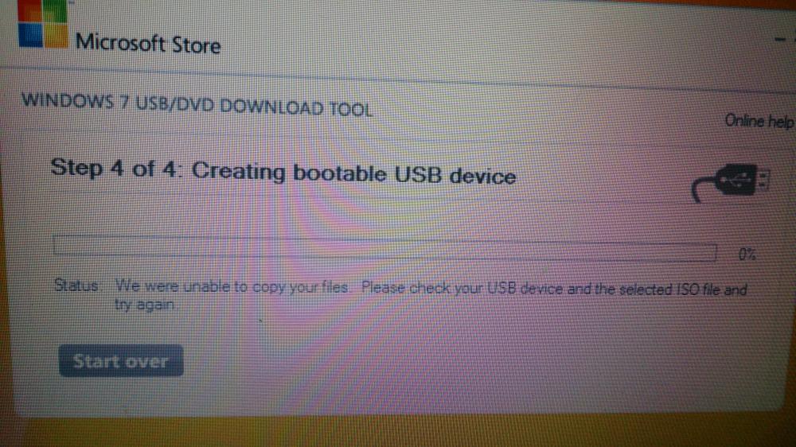Open the Online help link
Image resolution: width=796 pixels, height=447 pixels.
pos(759,121)
